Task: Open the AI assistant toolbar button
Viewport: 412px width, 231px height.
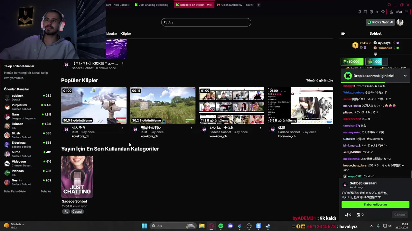Action: 399,12
